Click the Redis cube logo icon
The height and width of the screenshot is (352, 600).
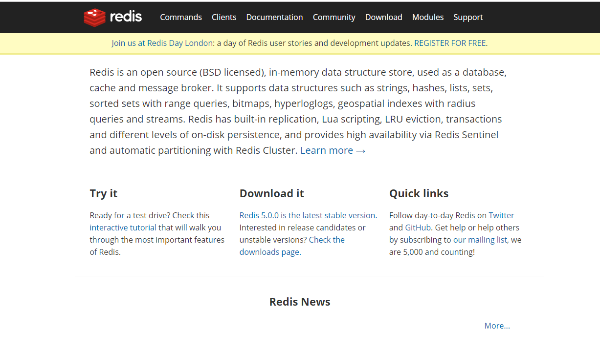click(x=94, y=18)
